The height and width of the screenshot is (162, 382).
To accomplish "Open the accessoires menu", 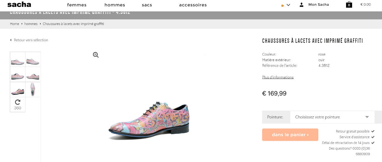I will pyautogui.click(x=193, y=5).
